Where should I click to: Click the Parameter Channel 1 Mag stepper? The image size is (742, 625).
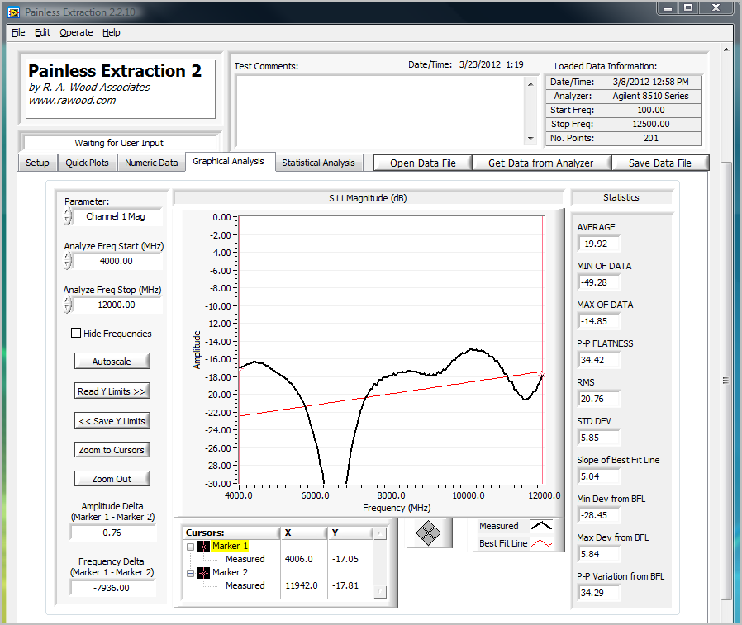68,216
